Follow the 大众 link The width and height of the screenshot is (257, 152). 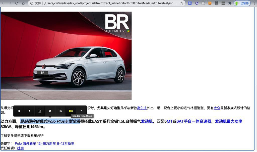click(x=217, y=108)
